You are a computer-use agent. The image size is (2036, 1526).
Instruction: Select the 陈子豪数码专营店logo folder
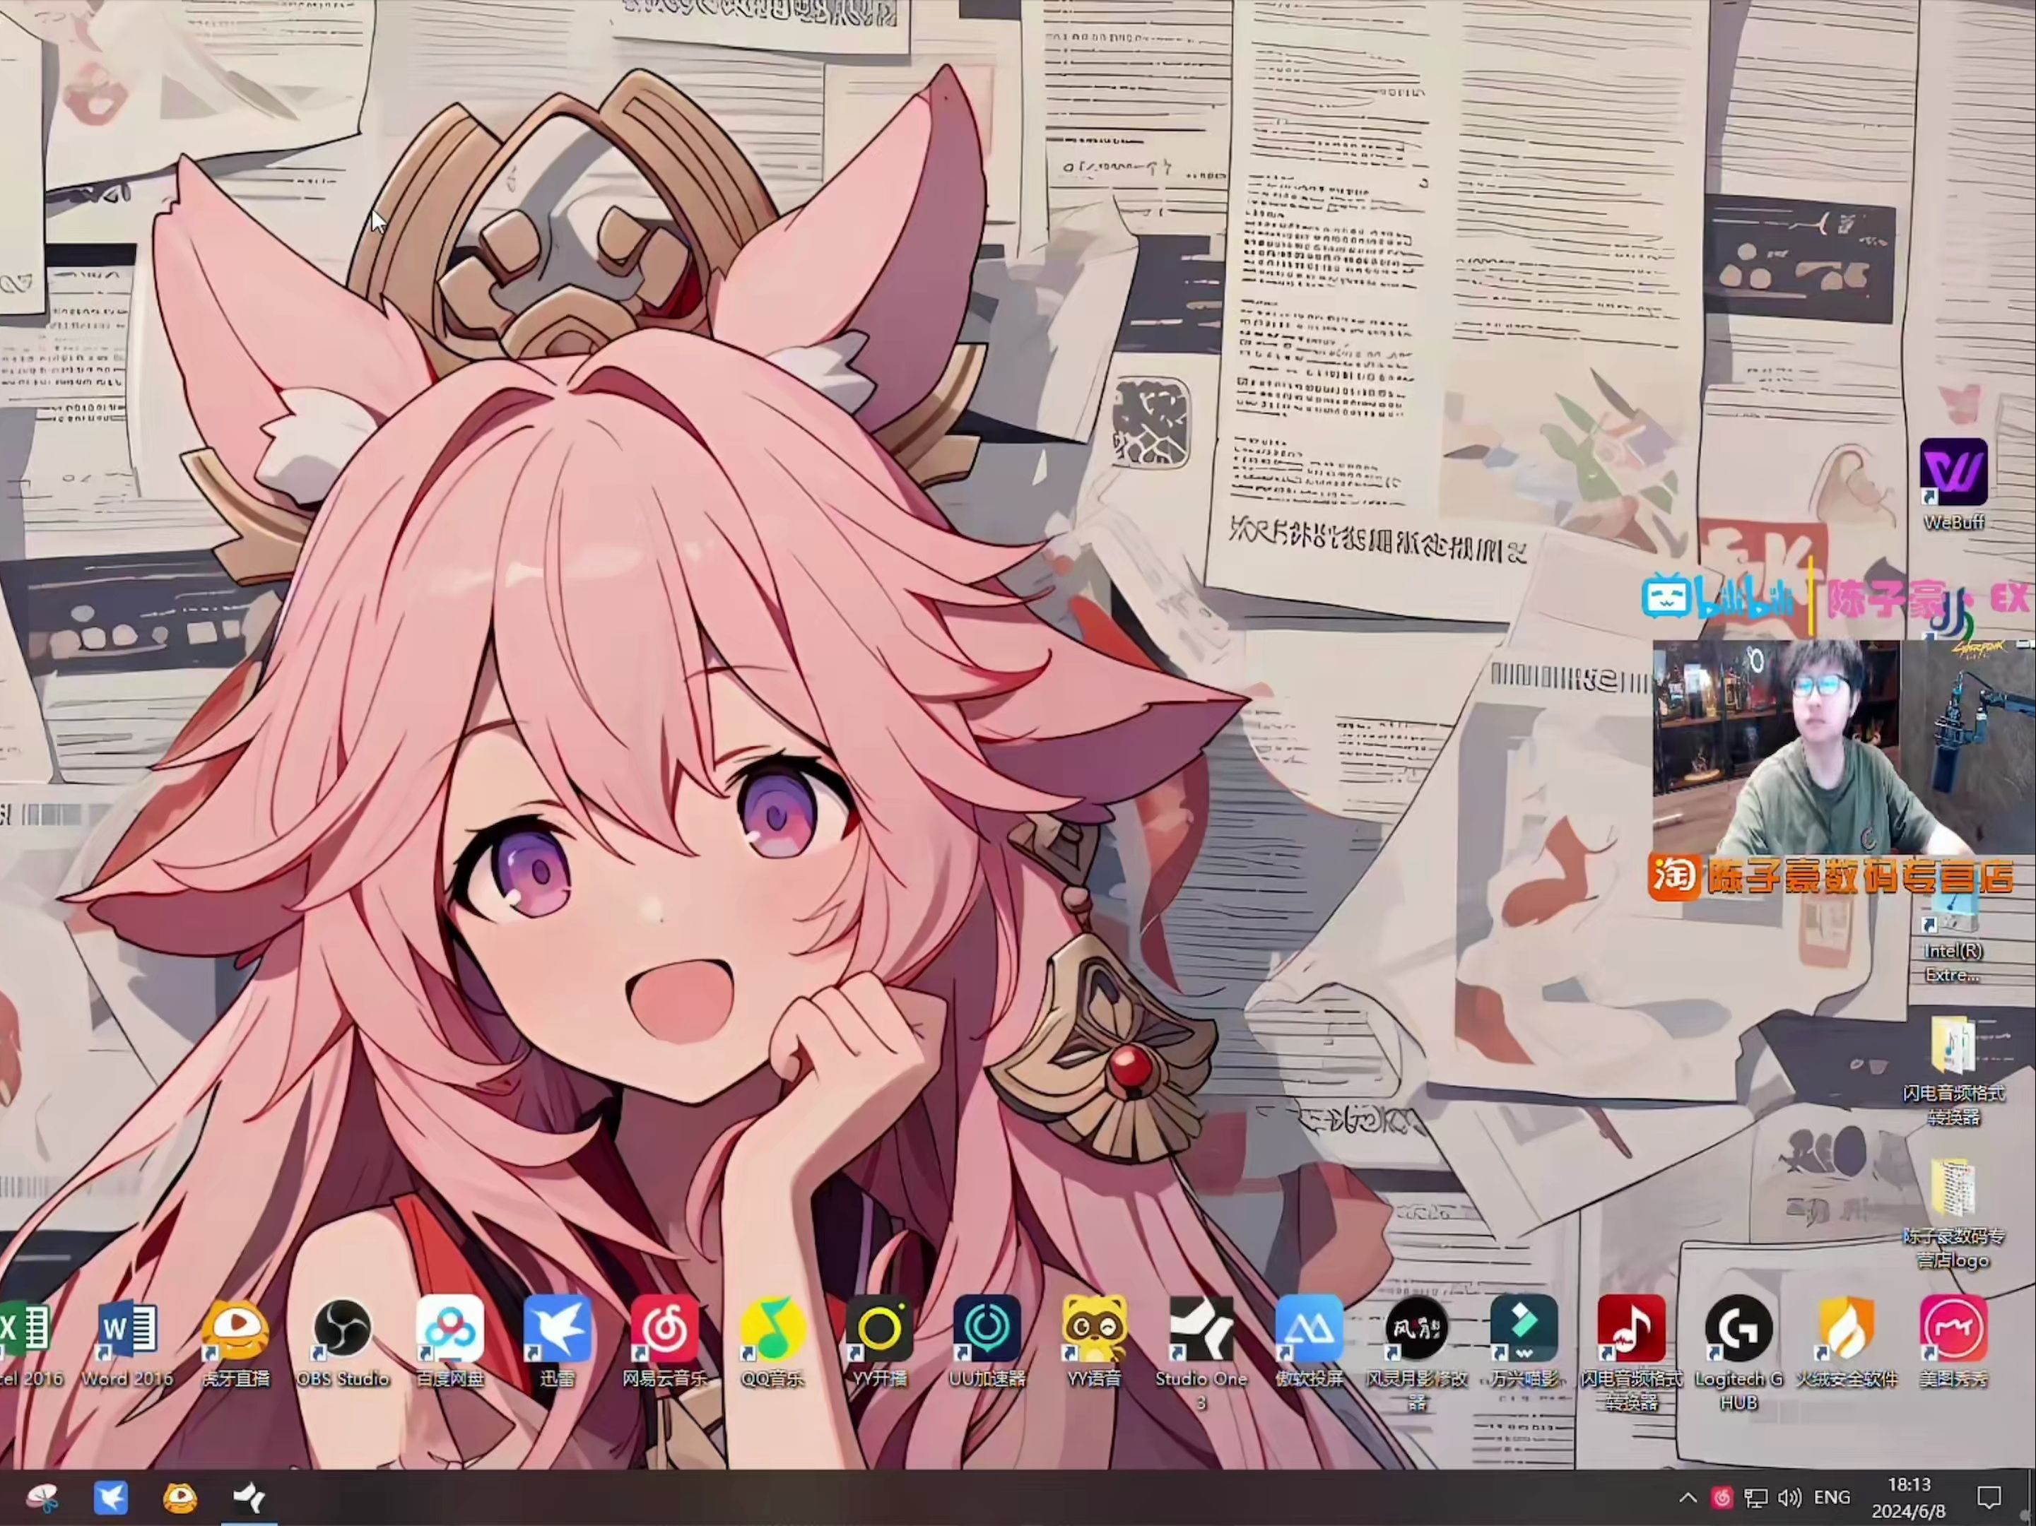(1953, 1190)
